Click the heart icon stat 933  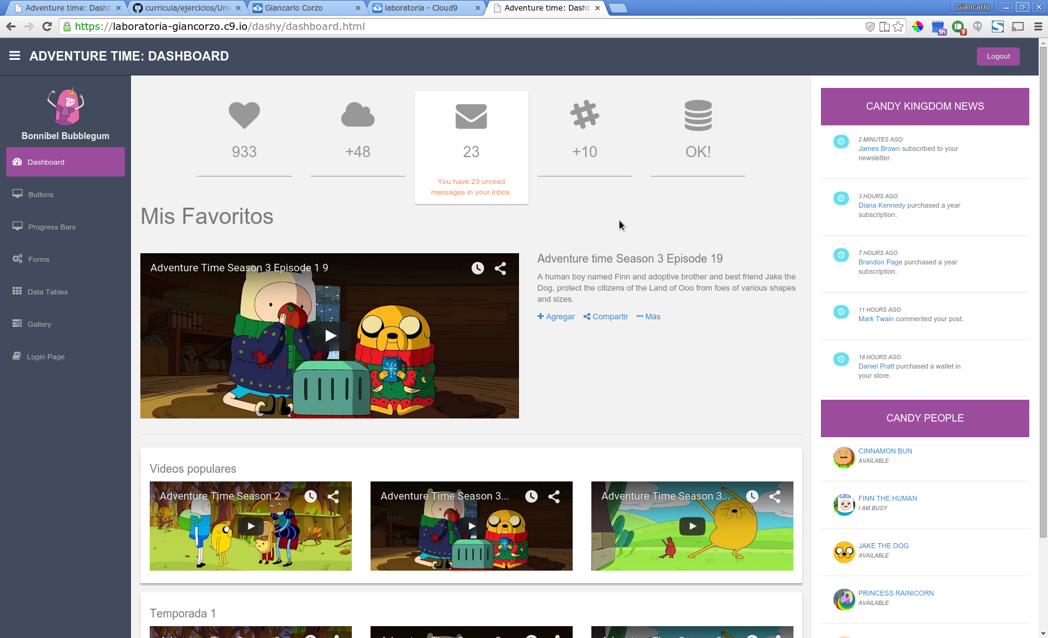(x=244, y=115)
